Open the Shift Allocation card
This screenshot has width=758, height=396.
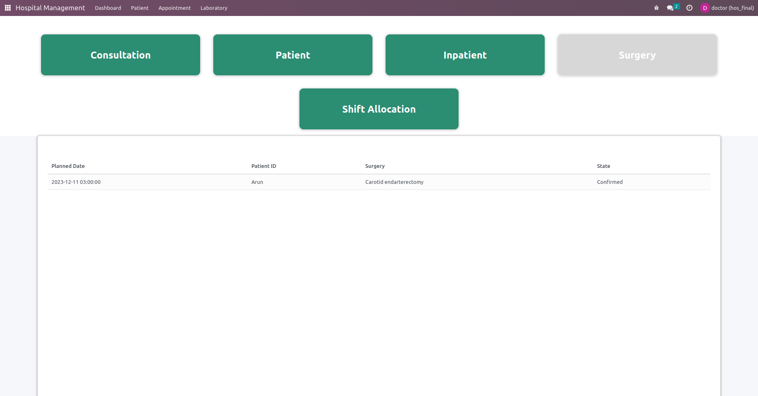[379, 109]
